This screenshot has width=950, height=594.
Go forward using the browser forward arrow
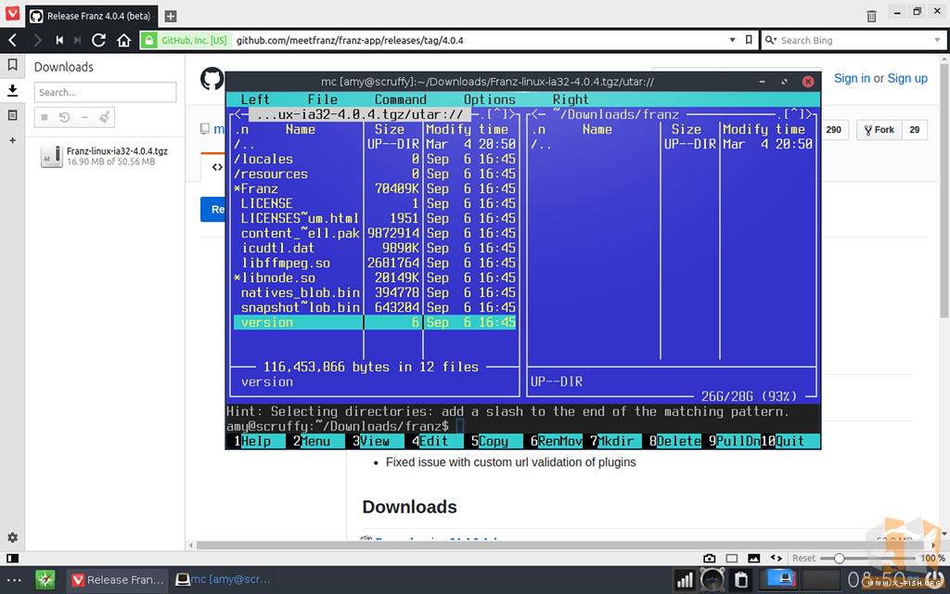37,41
